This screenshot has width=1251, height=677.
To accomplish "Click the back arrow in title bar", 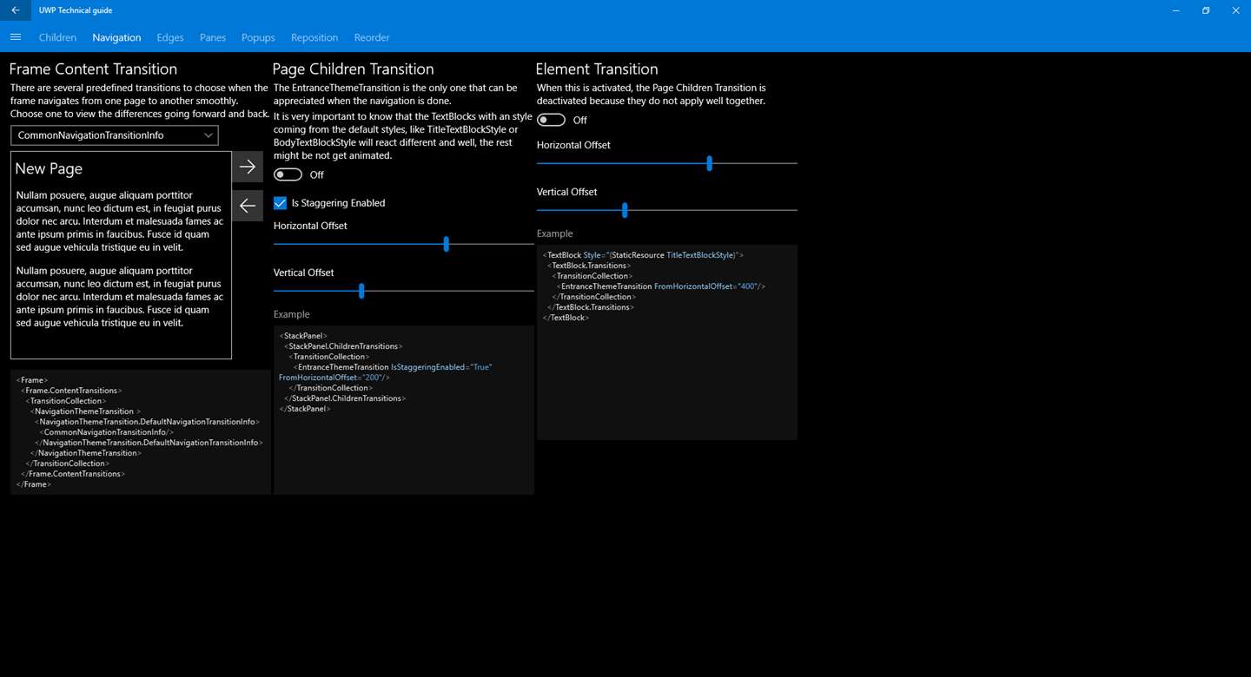I will [x=15, y=10].
